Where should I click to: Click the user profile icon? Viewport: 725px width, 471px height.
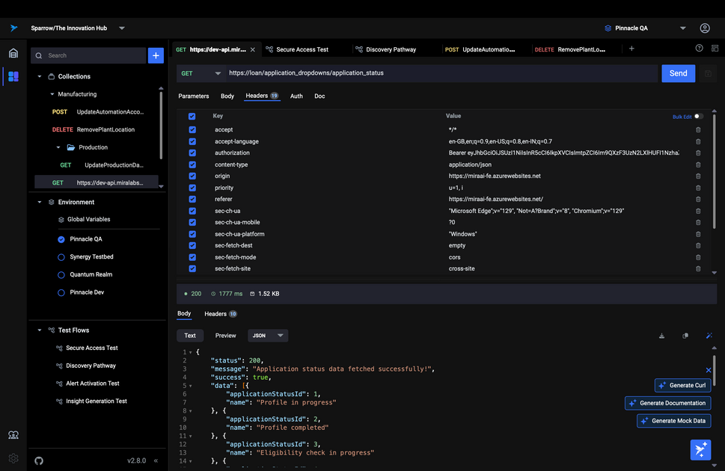click(705, 28)
